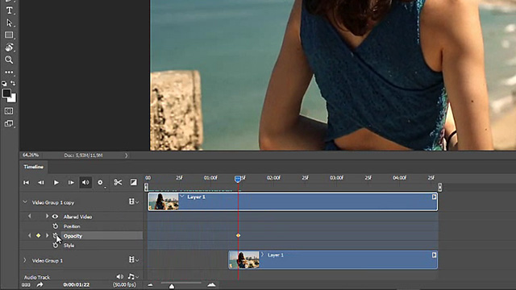Convert to frame animation button
Screen dimensions: 516x290
26,284
